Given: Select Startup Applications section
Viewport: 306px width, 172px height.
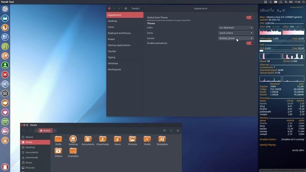Looking at the screenshot, I should click(125, 45).
